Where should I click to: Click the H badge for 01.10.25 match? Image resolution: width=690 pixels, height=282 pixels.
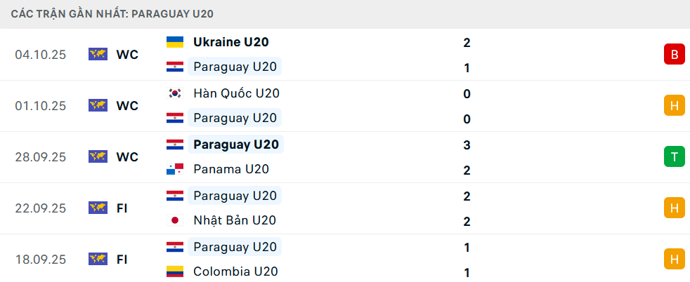[x=674, y=106]
